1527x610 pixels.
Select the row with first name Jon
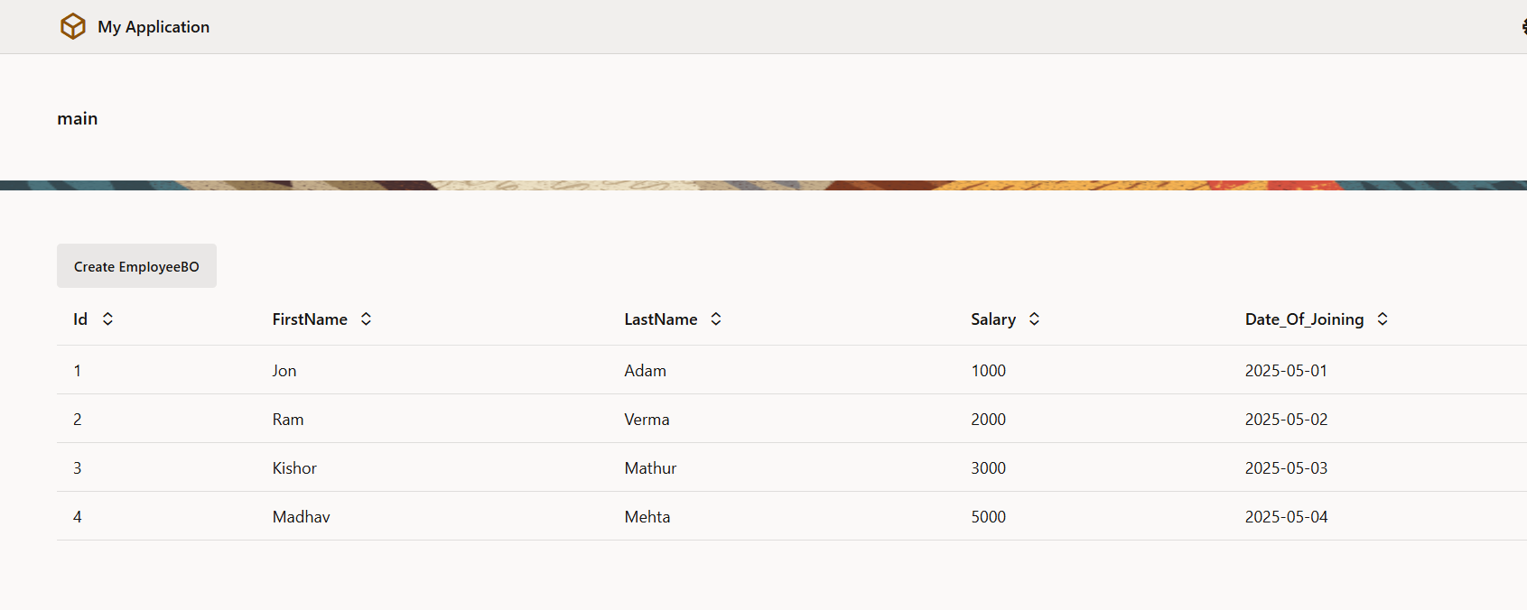284,371
